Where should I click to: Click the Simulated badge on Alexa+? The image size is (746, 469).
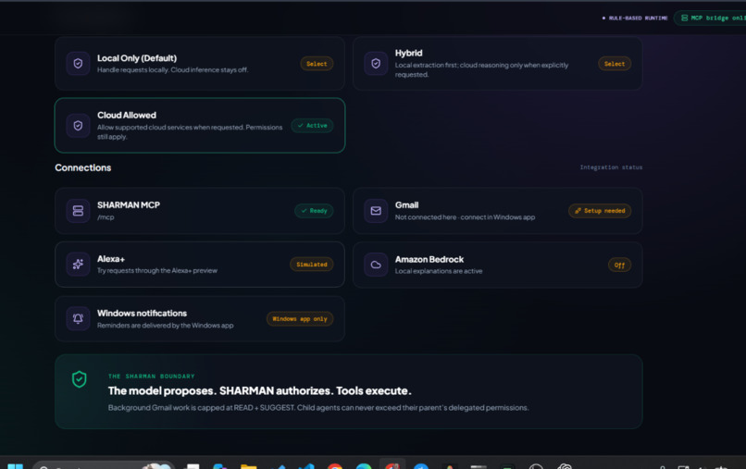[312, 265]
